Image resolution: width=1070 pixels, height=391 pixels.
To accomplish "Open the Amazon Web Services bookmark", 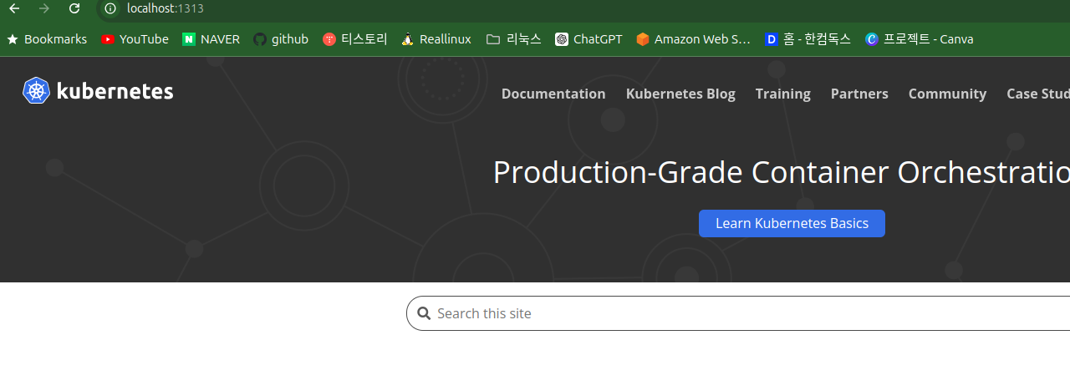I will click(693, 39).
